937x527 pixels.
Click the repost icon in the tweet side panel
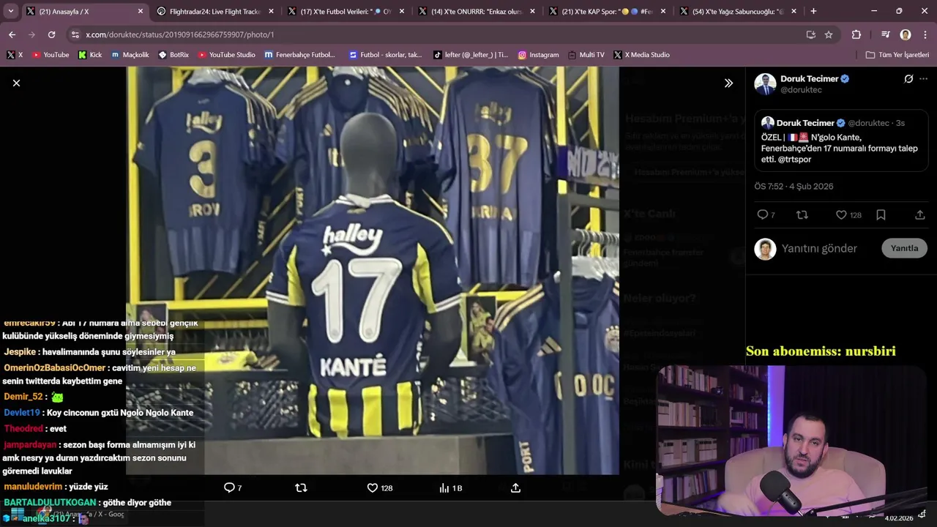(x=802, y=214)
